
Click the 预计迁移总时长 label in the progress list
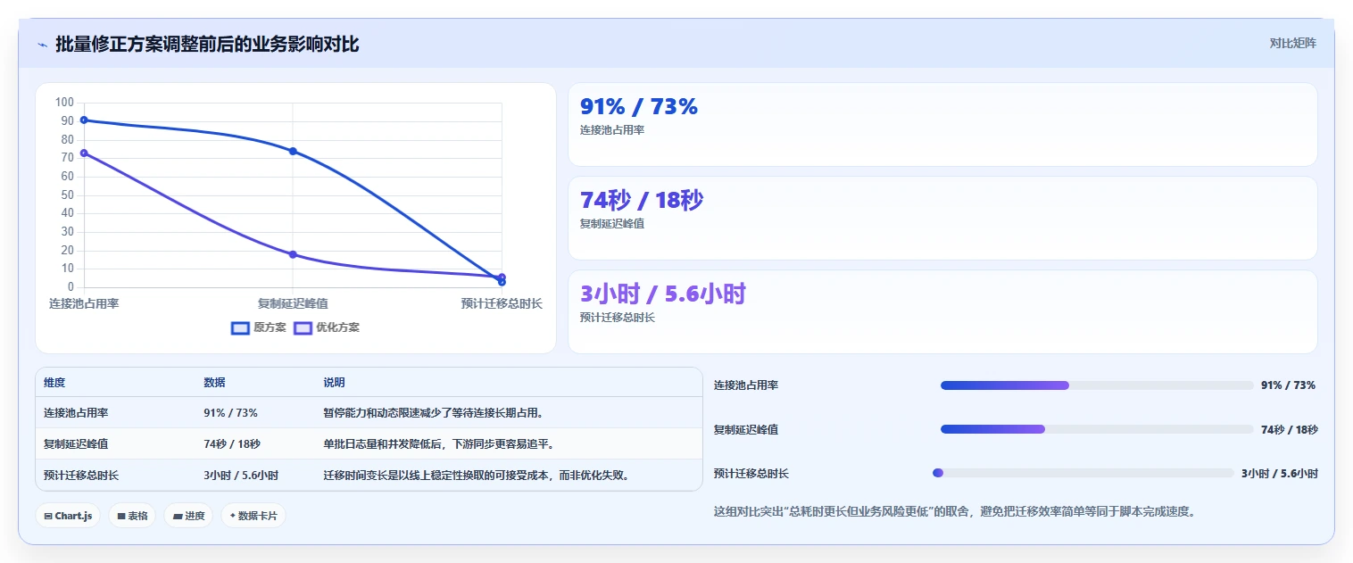(751, 473)
